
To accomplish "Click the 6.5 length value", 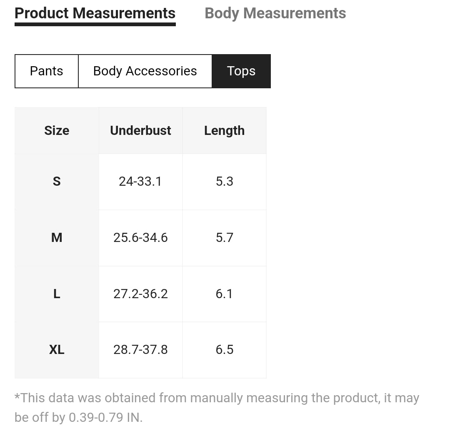I will 224,349.
